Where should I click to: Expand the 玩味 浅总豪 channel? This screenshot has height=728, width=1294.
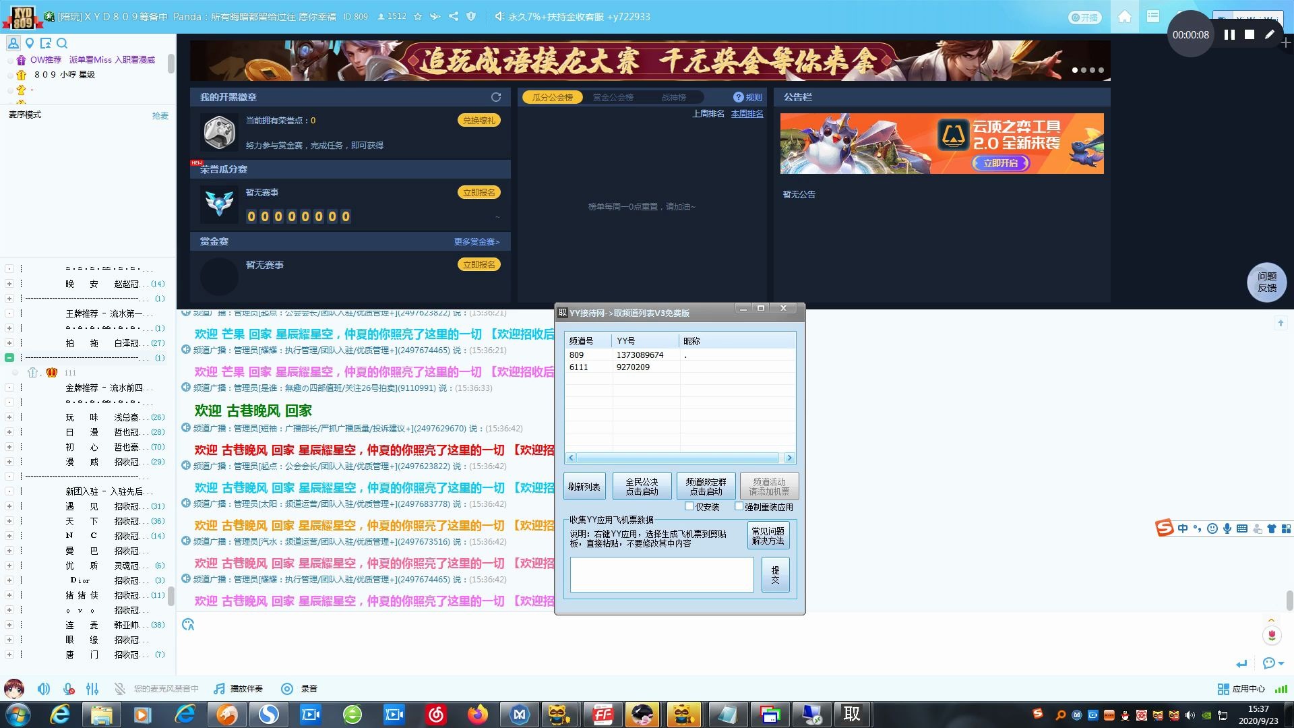[x=9, y=417]
